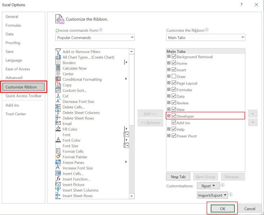Click the Conditional Formatting icon
This screenshot has height=215, width=264.
click(x=58, y=79)
